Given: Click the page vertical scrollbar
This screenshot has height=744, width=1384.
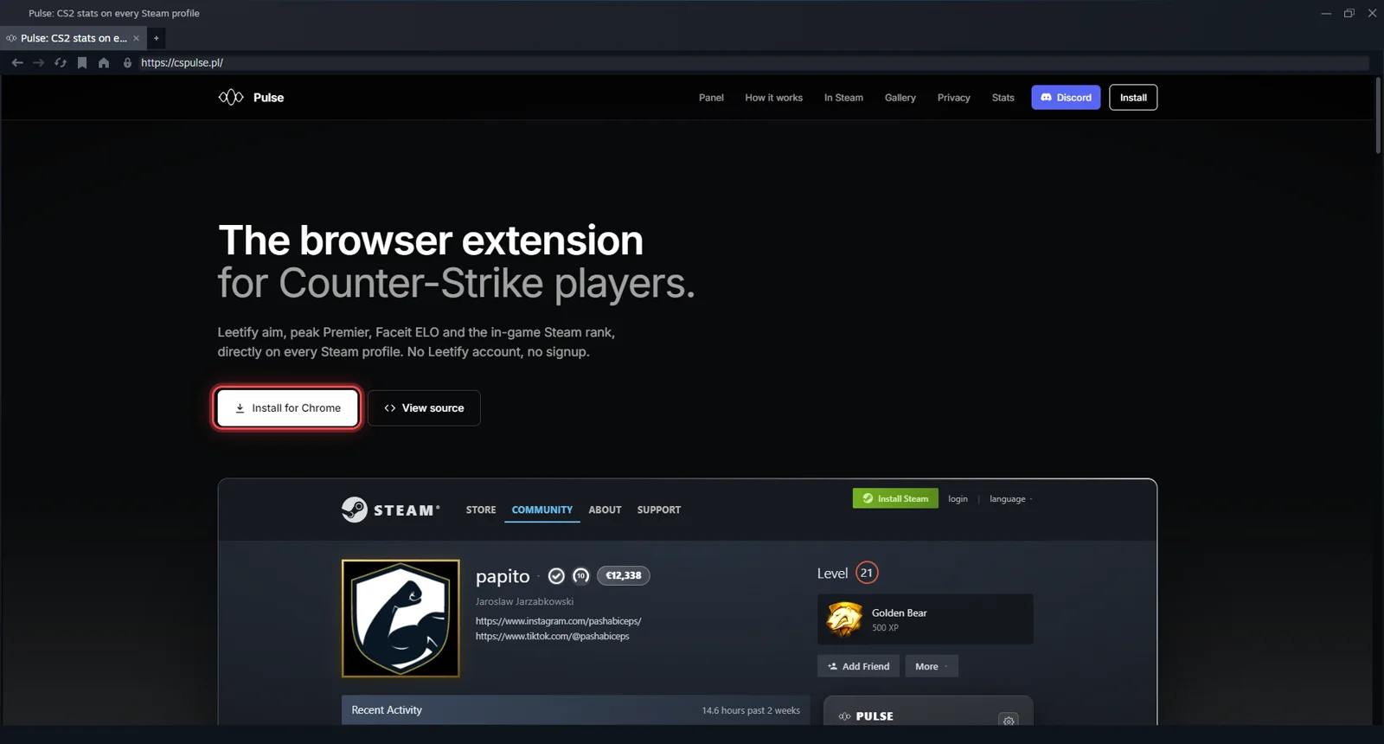Looking at the screenshot, I should [x=1378, y=116].
